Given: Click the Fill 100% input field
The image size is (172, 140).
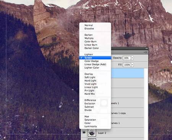Looking at the screenshot, I should (127, 65).
